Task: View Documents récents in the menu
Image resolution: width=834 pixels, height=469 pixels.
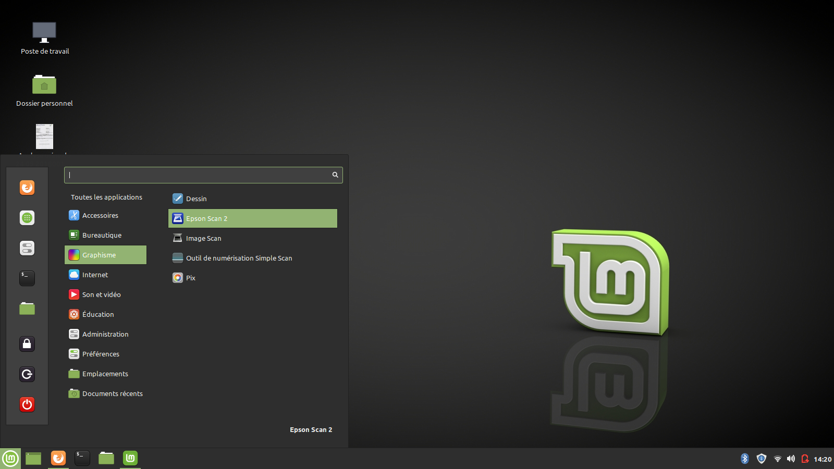Action: point(105,393)
